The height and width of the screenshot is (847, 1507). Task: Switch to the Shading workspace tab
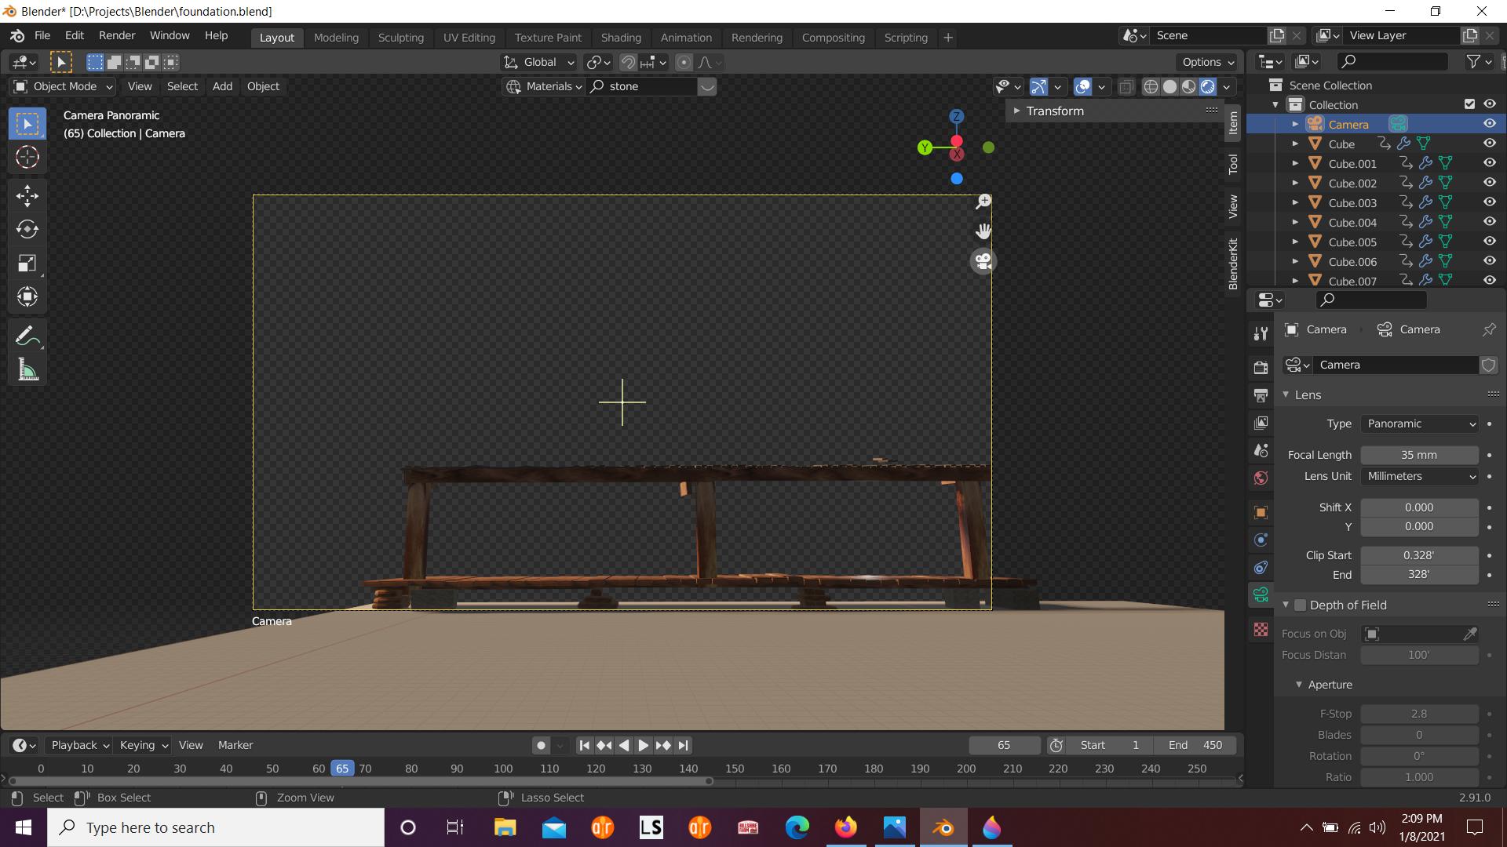pyautogui.click(x=621, y=38)
